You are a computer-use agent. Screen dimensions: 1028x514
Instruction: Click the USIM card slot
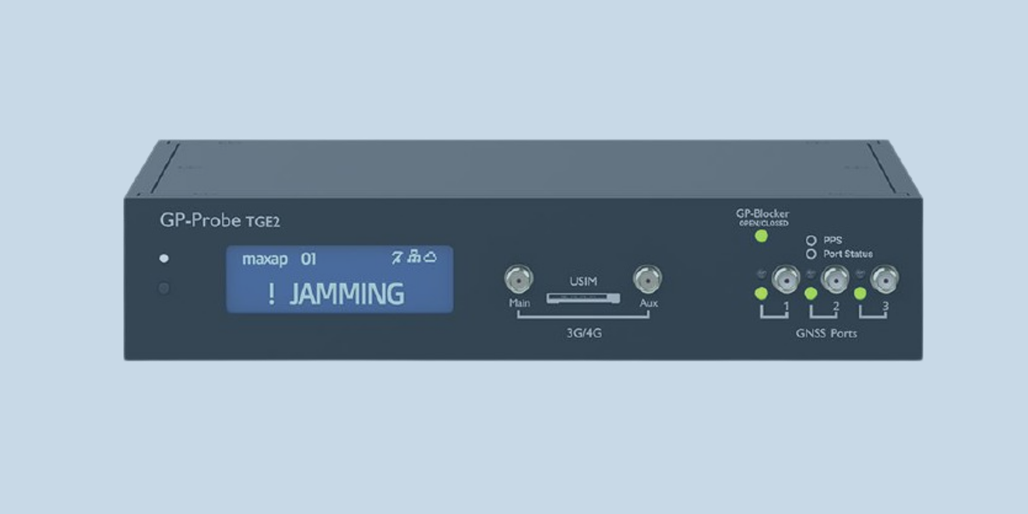pos(583,297)
